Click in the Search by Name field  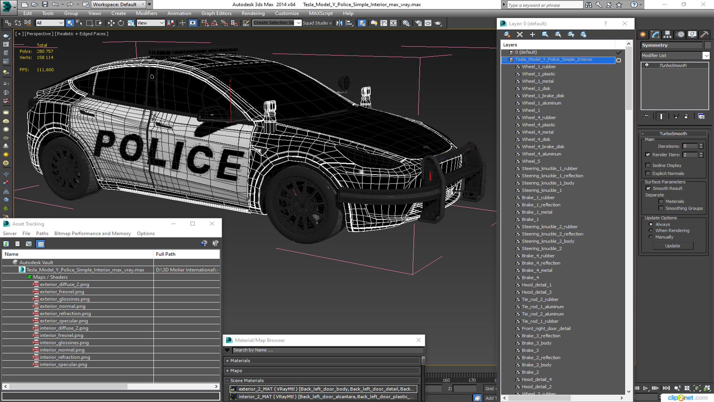pyautogui.click(x=328, y=350)
